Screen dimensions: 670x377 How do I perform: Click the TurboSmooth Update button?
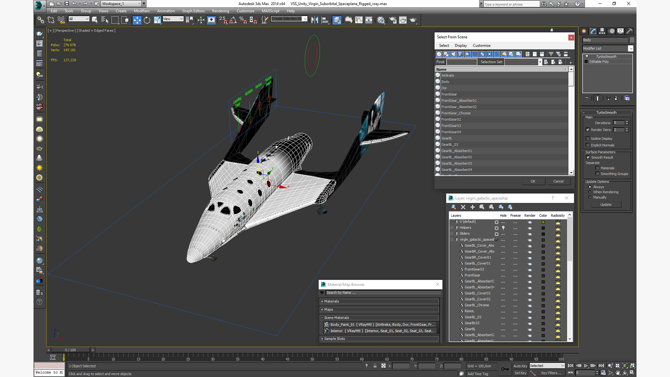pos(606,205)
